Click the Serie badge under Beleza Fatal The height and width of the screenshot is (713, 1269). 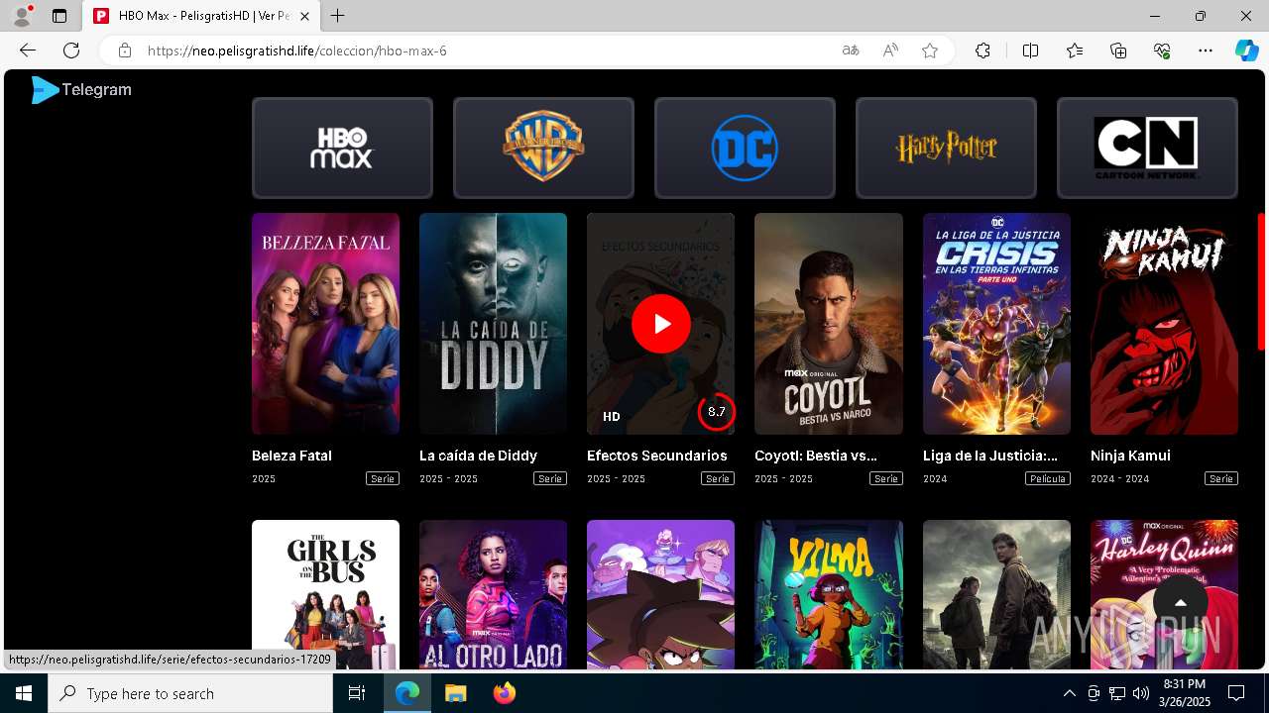click(x=383, y=478)
